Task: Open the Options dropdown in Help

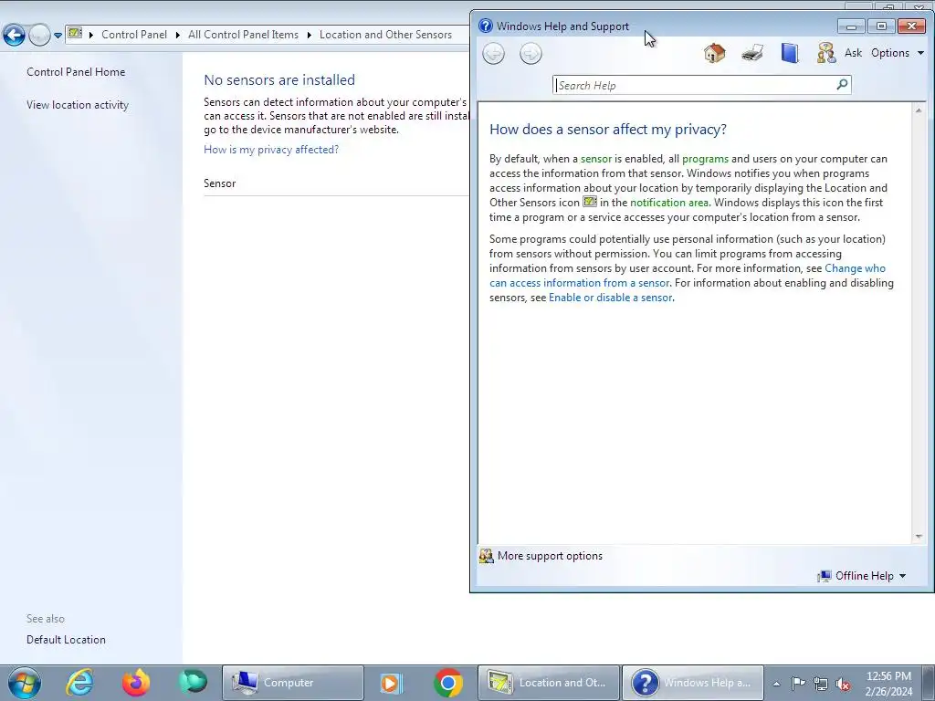Action: (x=898, y=53)
